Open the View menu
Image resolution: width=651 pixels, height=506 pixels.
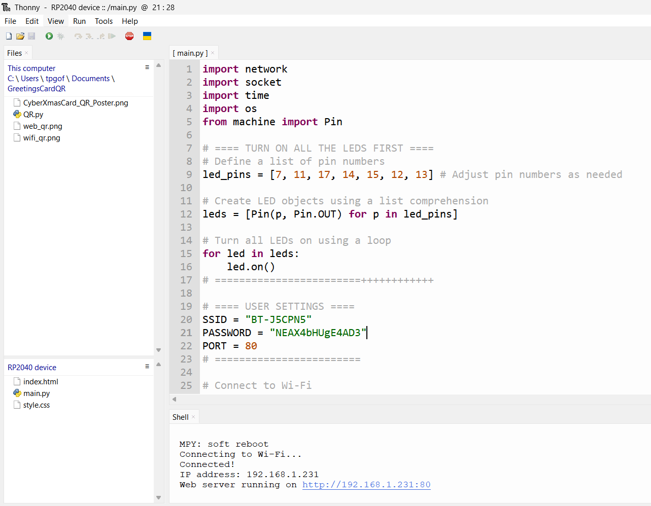(x=56, y=21)
